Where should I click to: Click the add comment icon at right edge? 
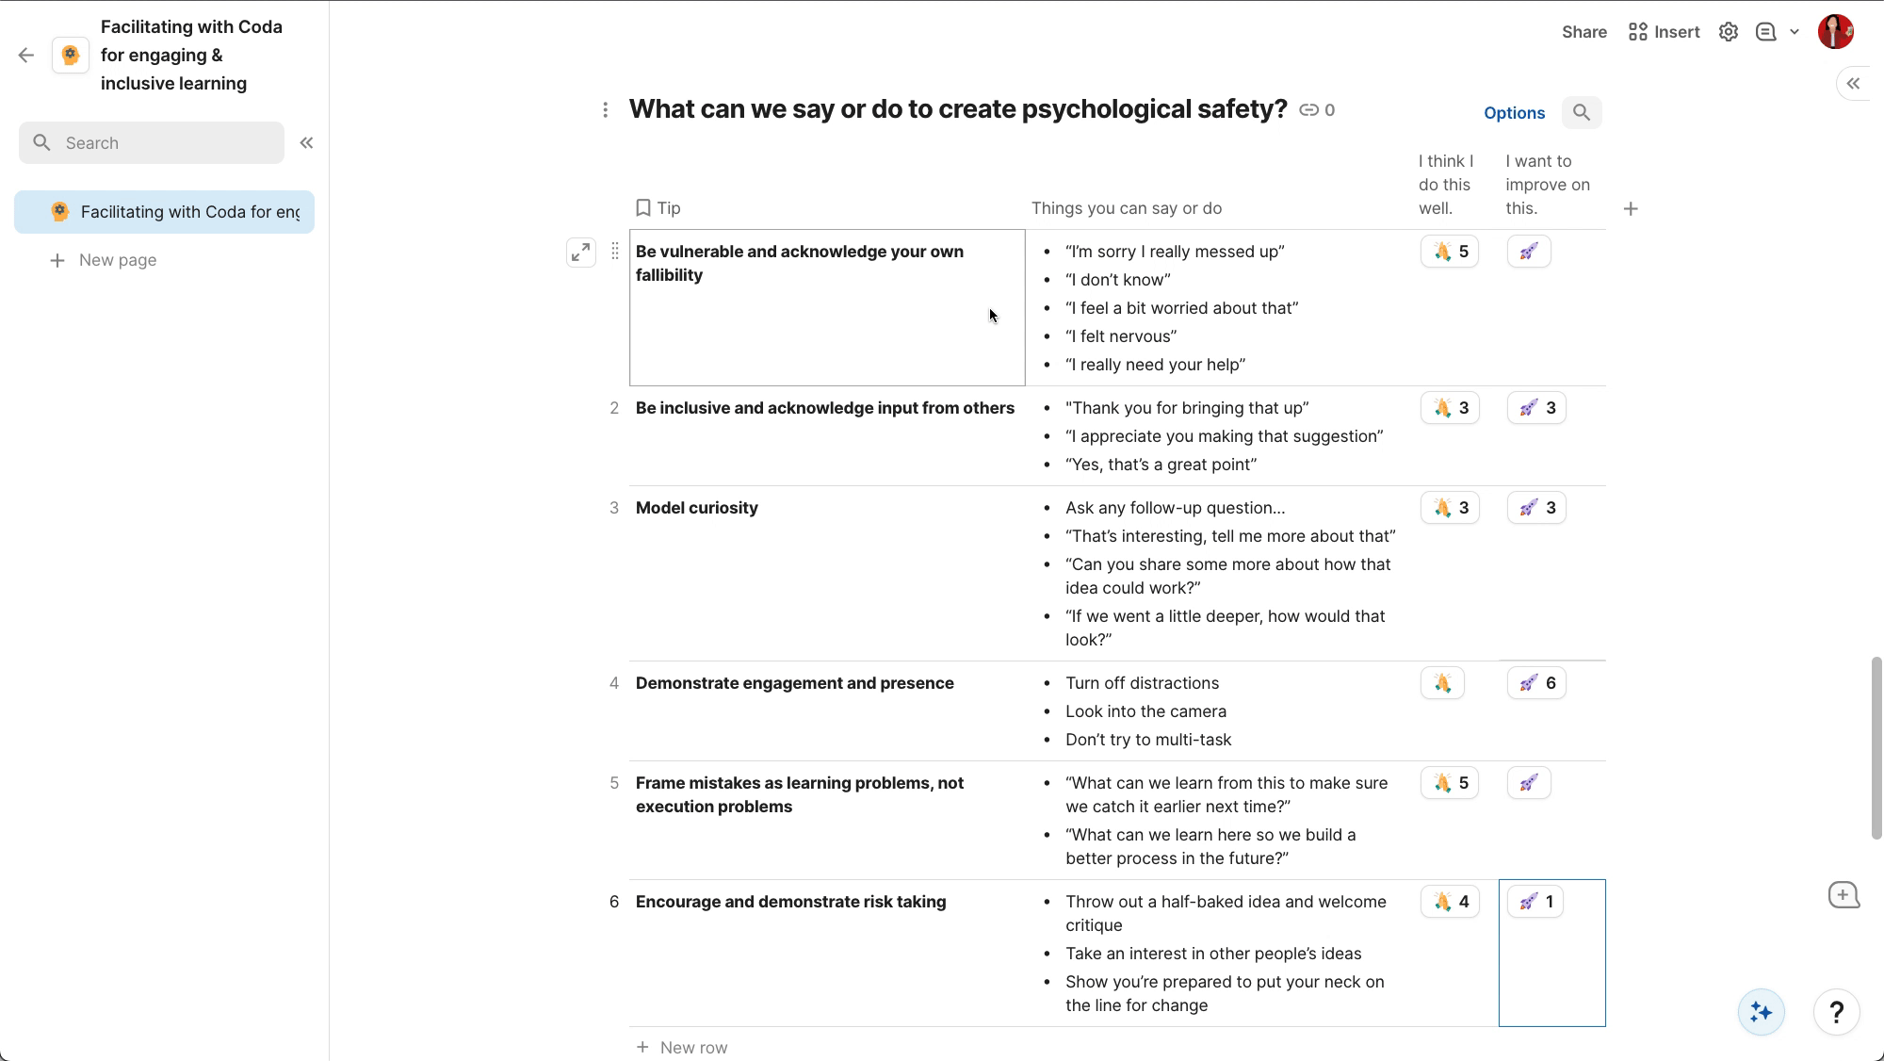pos(1843,895)
